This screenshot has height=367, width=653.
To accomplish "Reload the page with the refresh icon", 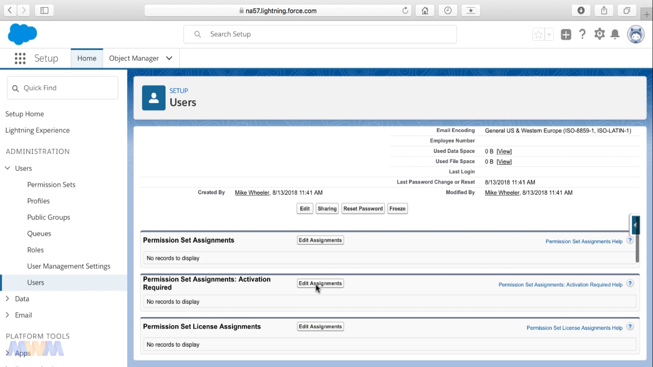I will pos(405,11).
